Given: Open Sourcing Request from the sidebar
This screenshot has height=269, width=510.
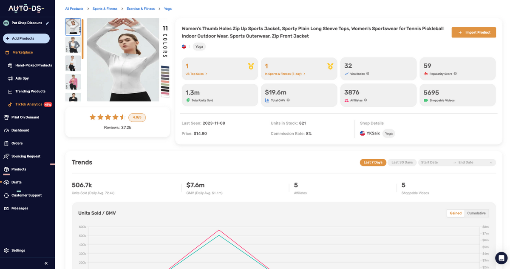Looking at the screenshot, I should point(27,156).
